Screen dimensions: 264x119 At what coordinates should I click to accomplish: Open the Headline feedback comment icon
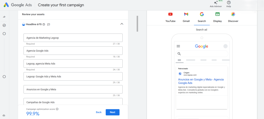pos(48,24)
